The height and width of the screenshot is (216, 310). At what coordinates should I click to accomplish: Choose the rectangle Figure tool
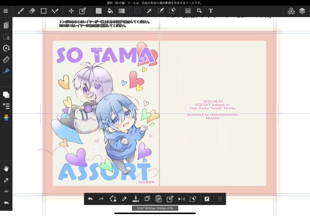click(43, 11)
